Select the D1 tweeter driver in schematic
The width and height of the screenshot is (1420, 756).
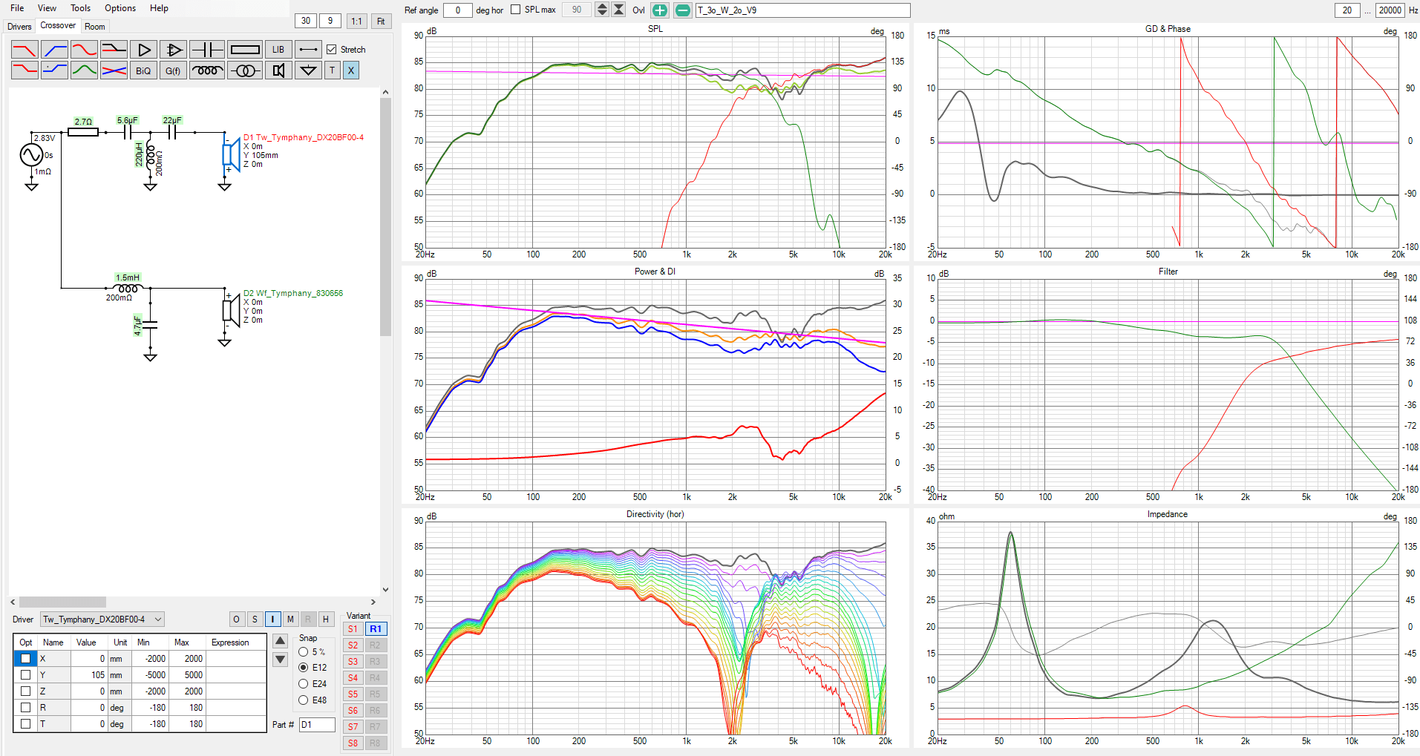(231, 154)
